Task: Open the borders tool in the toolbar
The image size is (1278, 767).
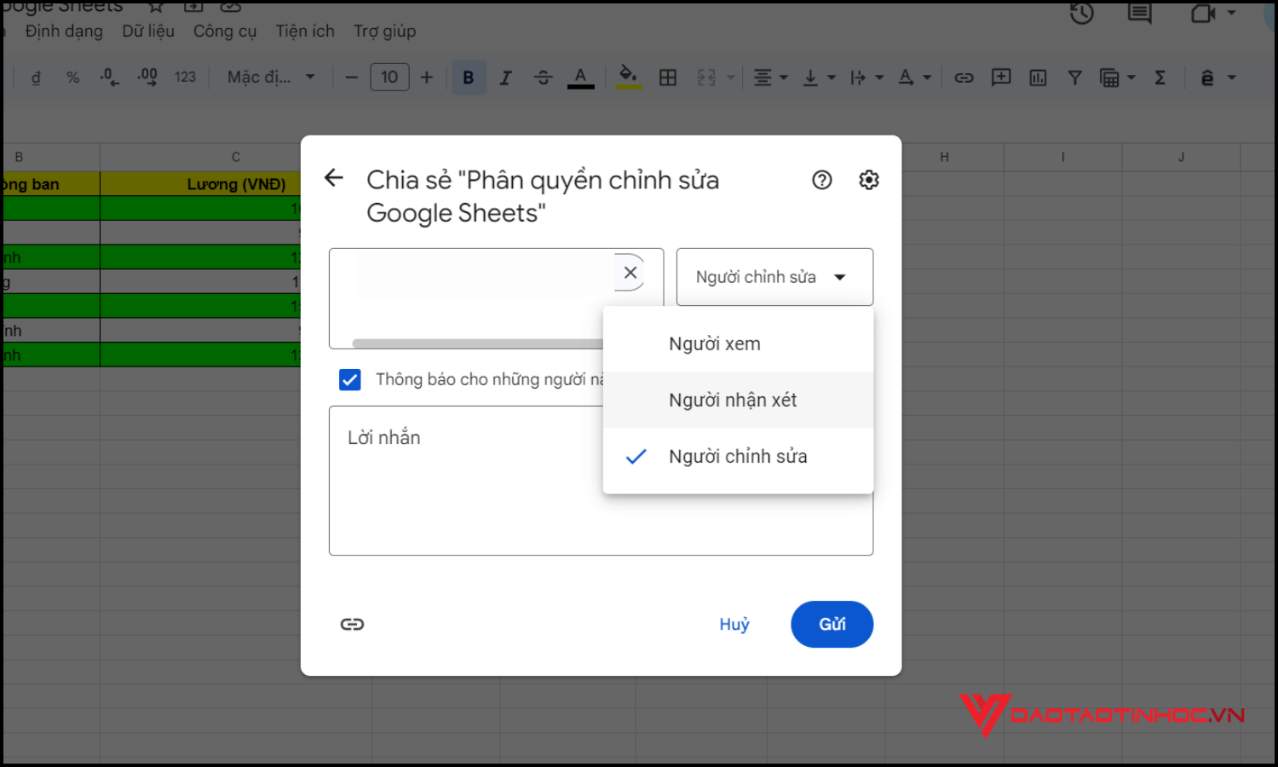Action: (668, 77)
